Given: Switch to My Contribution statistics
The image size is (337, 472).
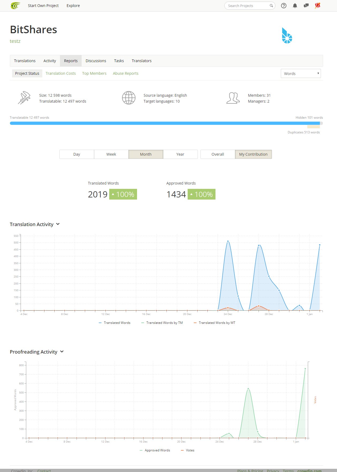Looking at the screenshot, I should [253, 154].
